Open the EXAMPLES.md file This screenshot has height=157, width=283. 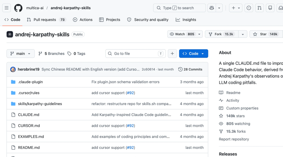tap(31, 137)
